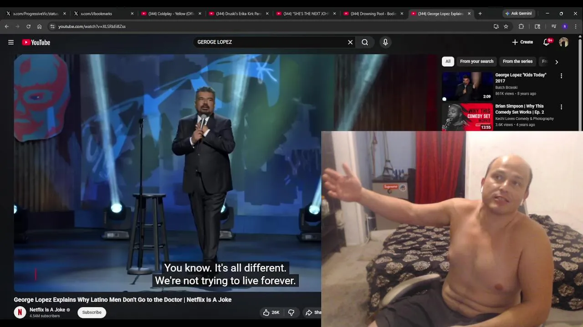Go to the YouTube home logo

click(36, 42)
